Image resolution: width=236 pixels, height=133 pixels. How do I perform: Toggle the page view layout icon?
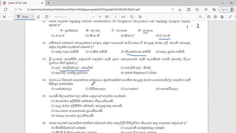pyautogui.click(x=47, y=17)
